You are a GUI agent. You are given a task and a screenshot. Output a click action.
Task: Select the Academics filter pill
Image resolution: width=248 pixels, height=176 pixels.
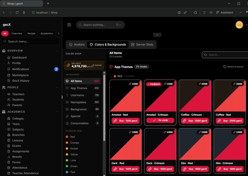pos(47,33)
